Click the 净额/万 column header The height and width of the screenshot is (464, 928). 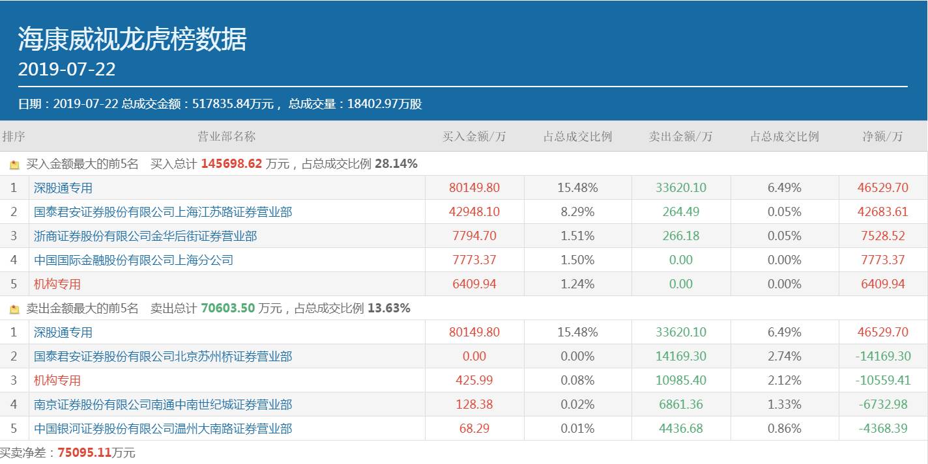(x=882, y=137)
